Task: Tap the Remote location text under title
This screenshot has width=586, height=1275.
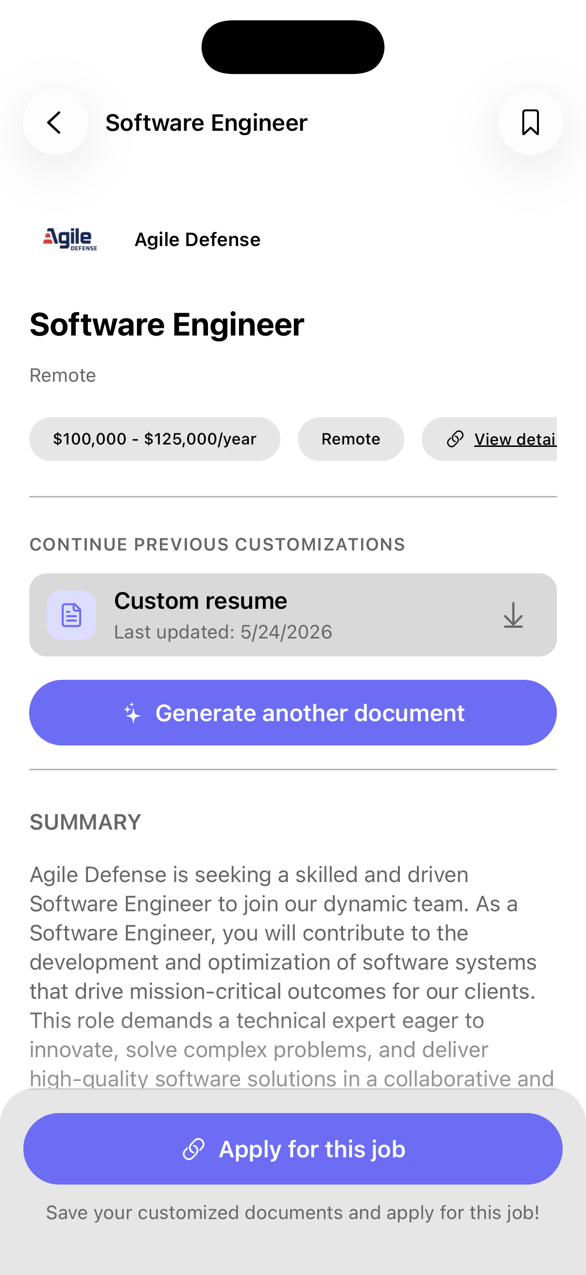Action: (x=63, y=375)
